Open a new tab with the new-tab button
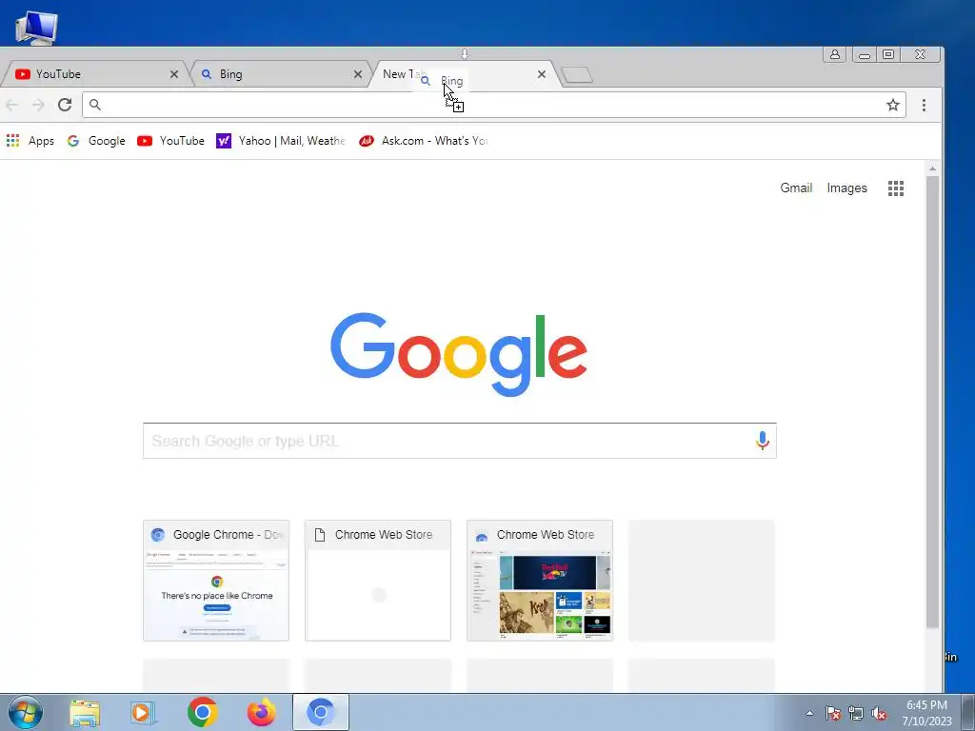Screen dimensions: 975x731 (577, 75)
